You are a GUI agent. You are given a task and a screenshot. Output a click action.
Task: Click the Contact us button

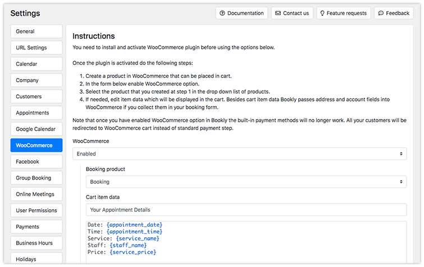pyautogui.click(x=292, y=13)
